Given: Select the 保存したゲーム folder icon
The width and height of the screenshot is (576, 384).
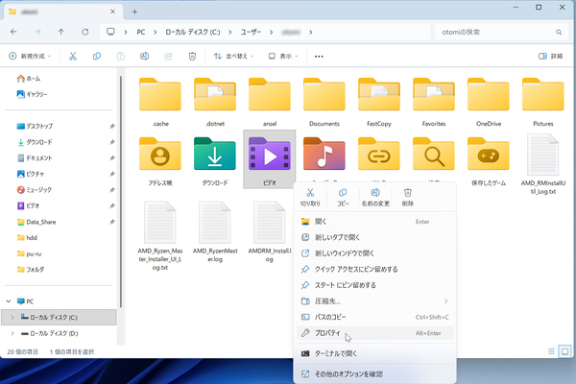Looking at the screenshot, I should 489,154.
